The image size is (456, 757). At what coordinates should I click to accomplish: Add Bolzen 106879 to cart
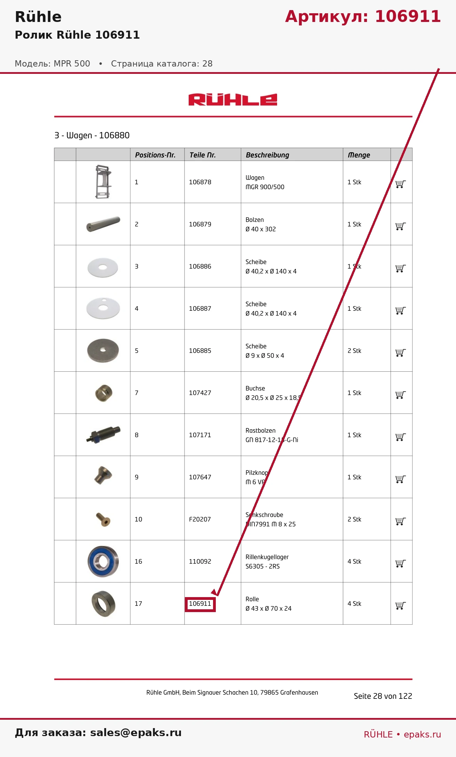[401, 226]
